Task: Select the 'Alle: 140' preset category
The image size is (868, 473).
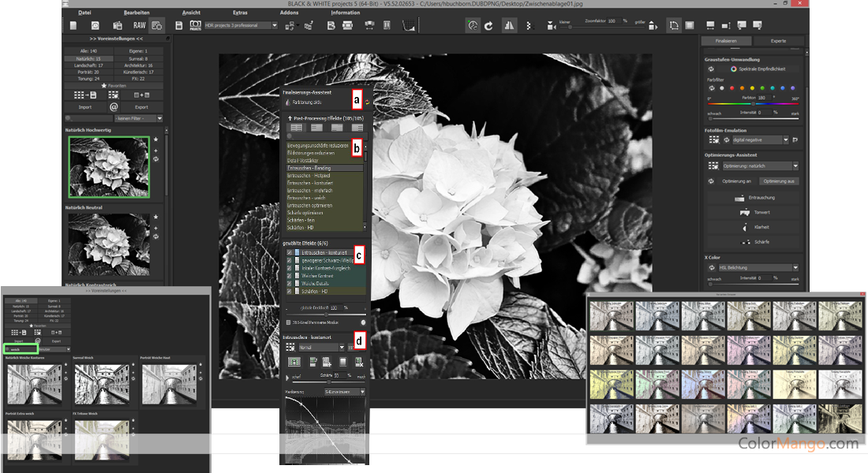Action: pyautogui.click(x=88, y=51)
